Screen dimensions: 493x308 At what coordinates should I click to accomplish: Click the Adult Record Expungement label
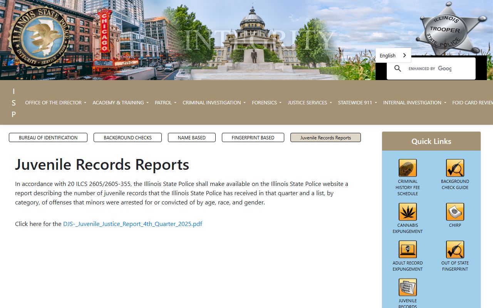[407, 266]
